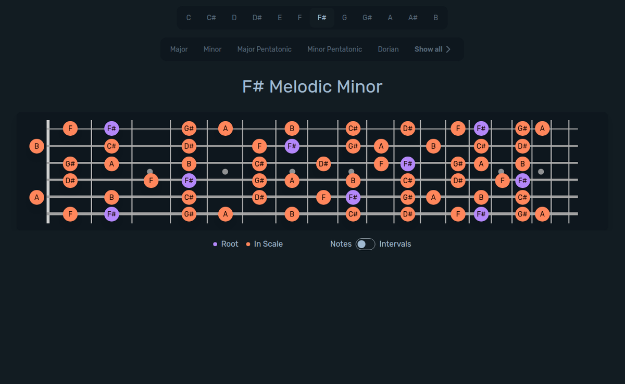Click the C# note at the twelfth fret, top string
Viewport: 625px width, 384px height.
click(x=353, y=128)
